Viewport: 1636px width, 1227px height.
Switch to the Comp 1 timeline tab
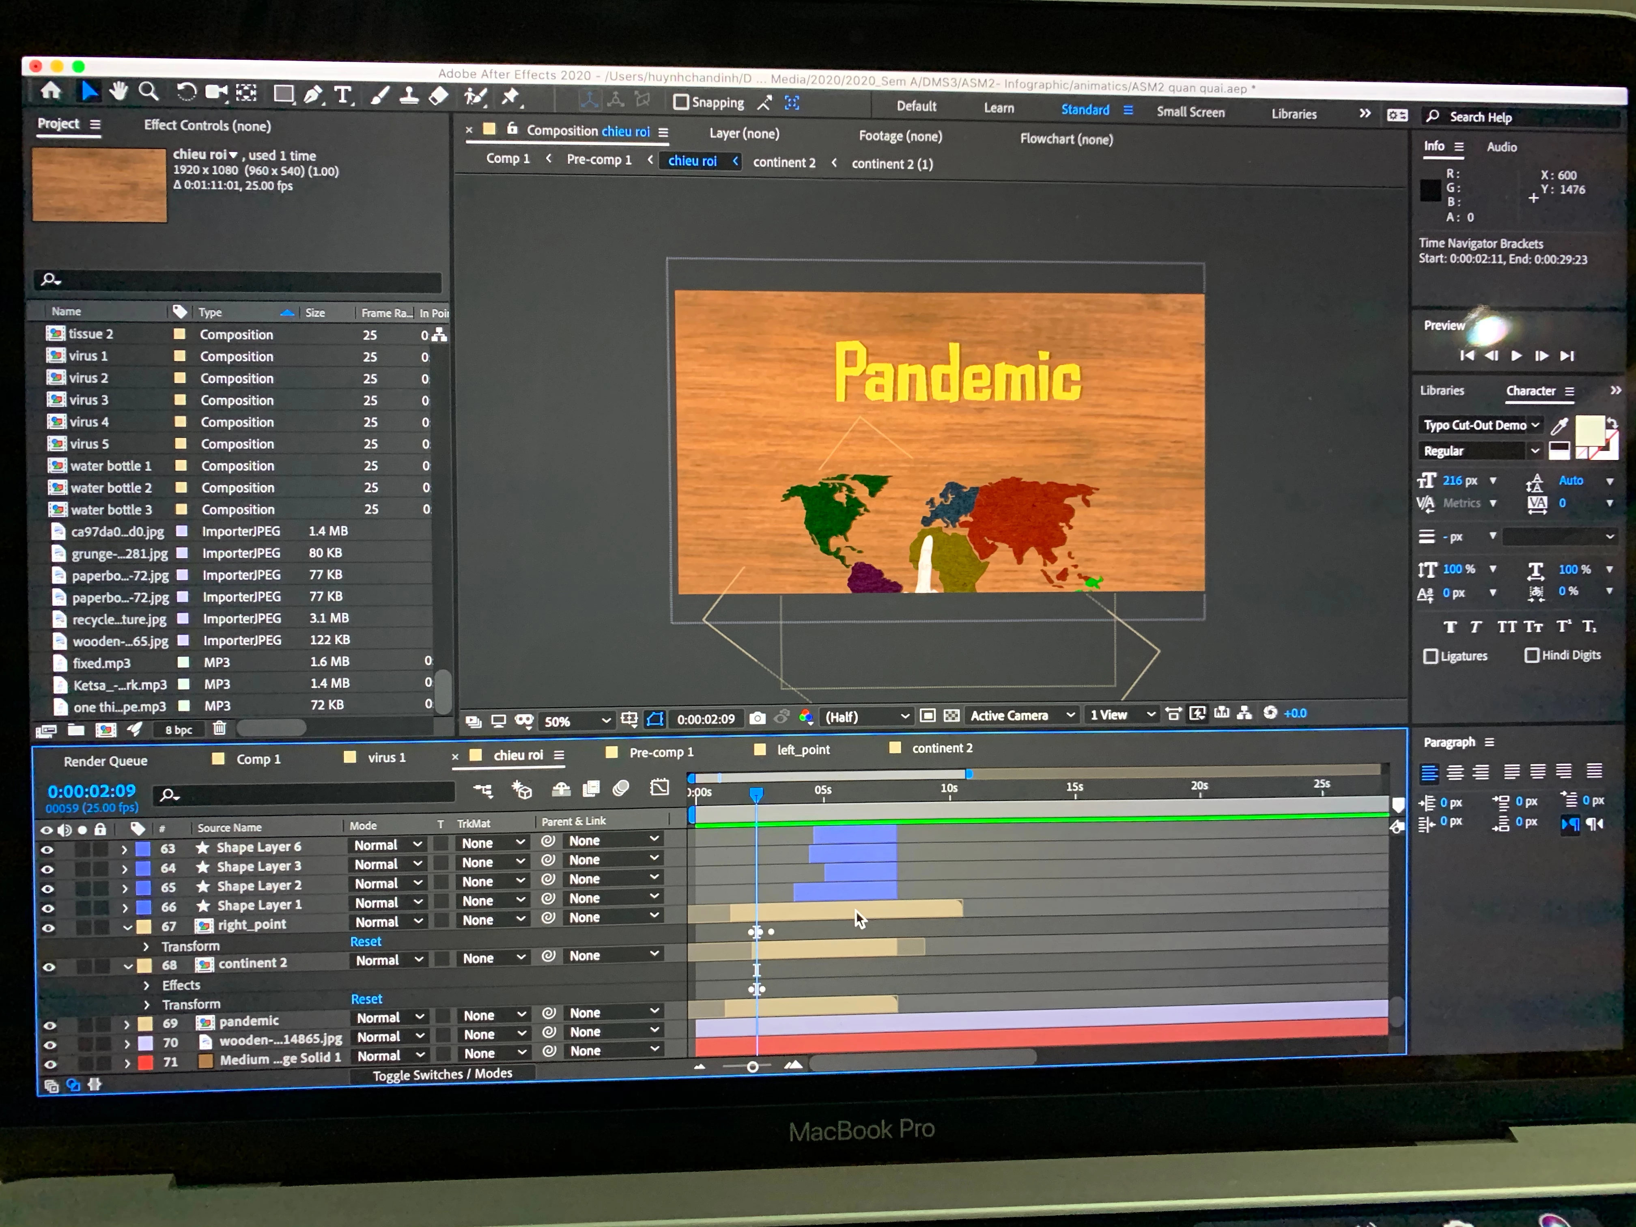click(258, 759)
